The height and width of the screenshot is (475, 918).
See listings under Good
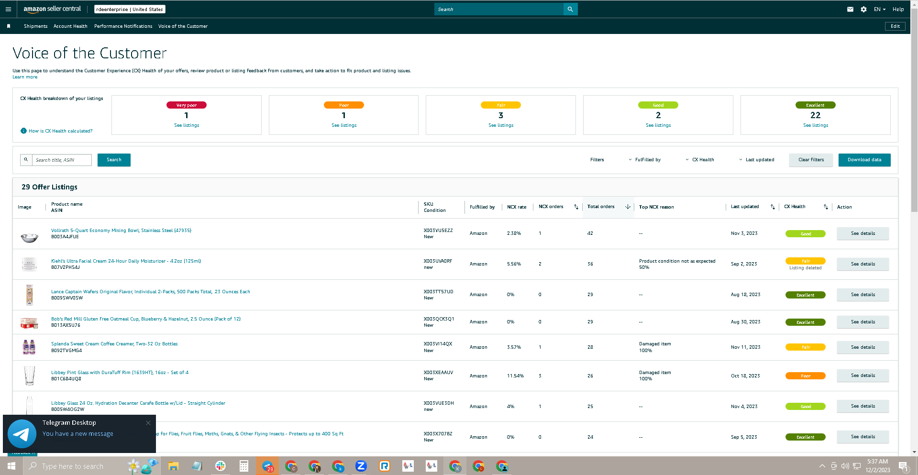pyautogui.click(x=658, y=125)
